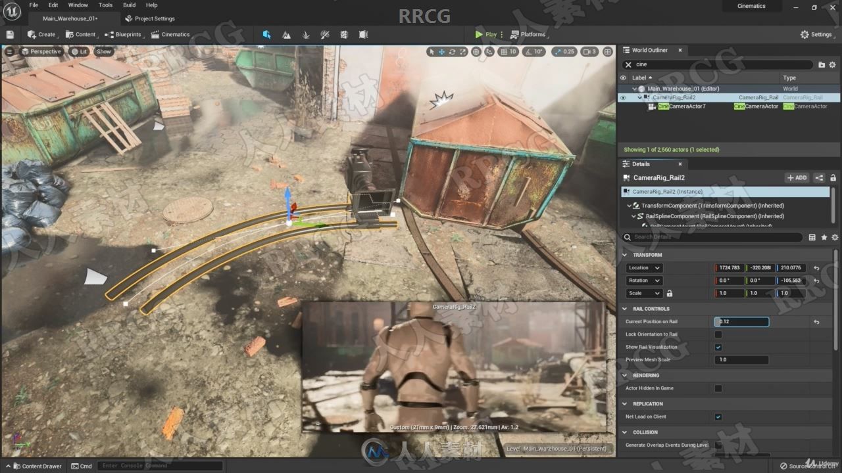The width and height of the screenshot is (842, 473).
Task: Open Scale type dropdown
Action: (x=644, y=294)
